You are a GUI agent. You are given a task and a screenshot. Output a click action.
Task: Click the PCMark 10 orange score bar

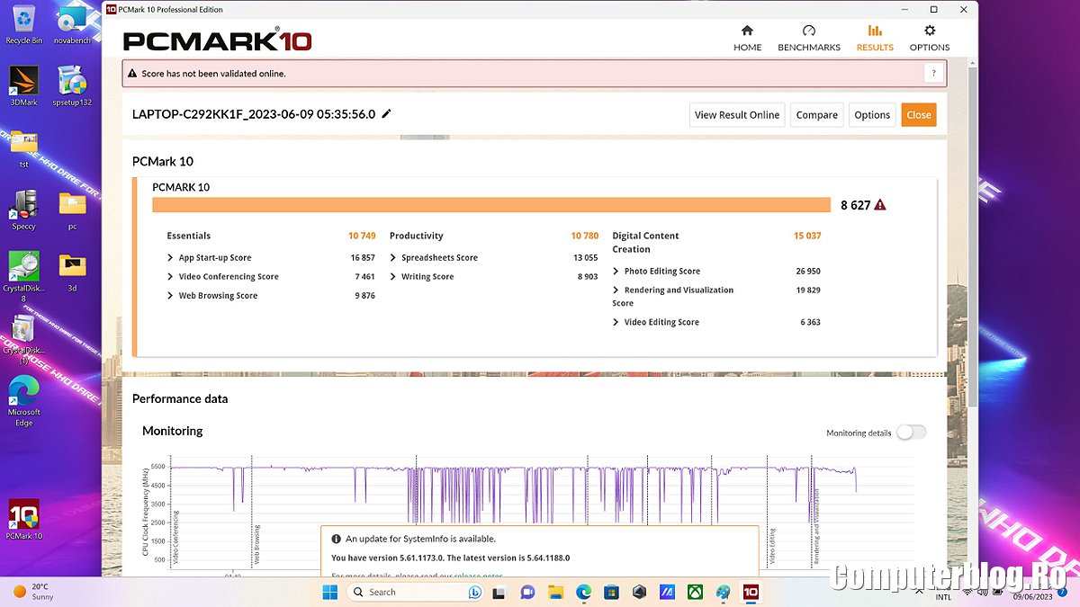tap(490, 205)
